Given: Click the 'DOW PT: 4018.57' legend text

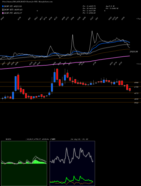Looking at the screenshot, I should pos(13,13).
